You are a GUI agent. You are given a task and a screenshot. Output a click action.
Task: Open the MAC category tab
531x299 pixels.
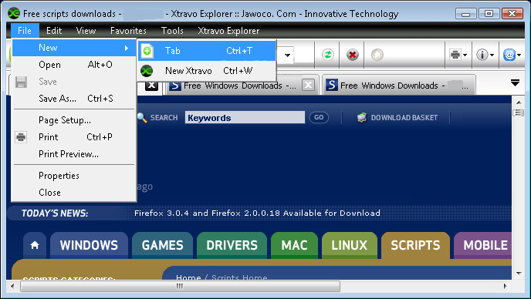click(x=294, y=245)
